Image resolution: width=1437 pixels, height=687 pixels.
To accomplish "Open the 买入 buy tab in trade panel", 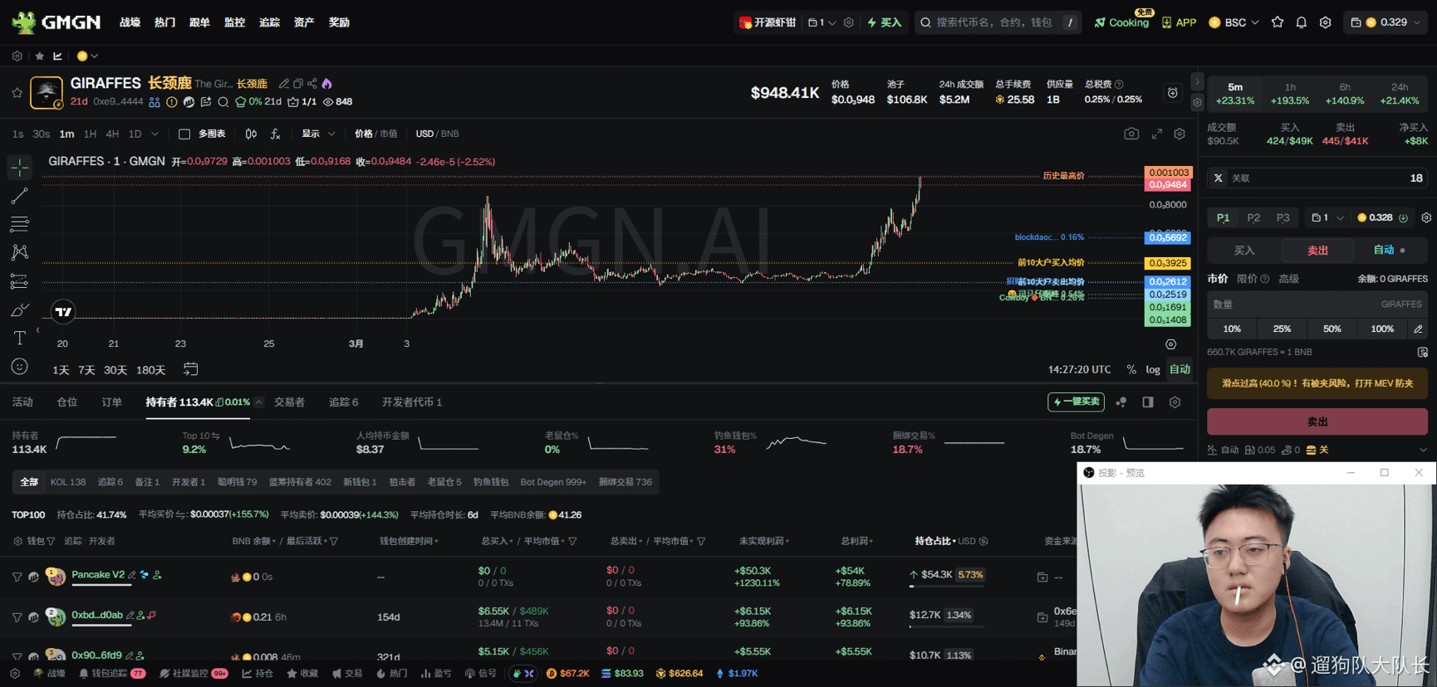I will 1244,250.
